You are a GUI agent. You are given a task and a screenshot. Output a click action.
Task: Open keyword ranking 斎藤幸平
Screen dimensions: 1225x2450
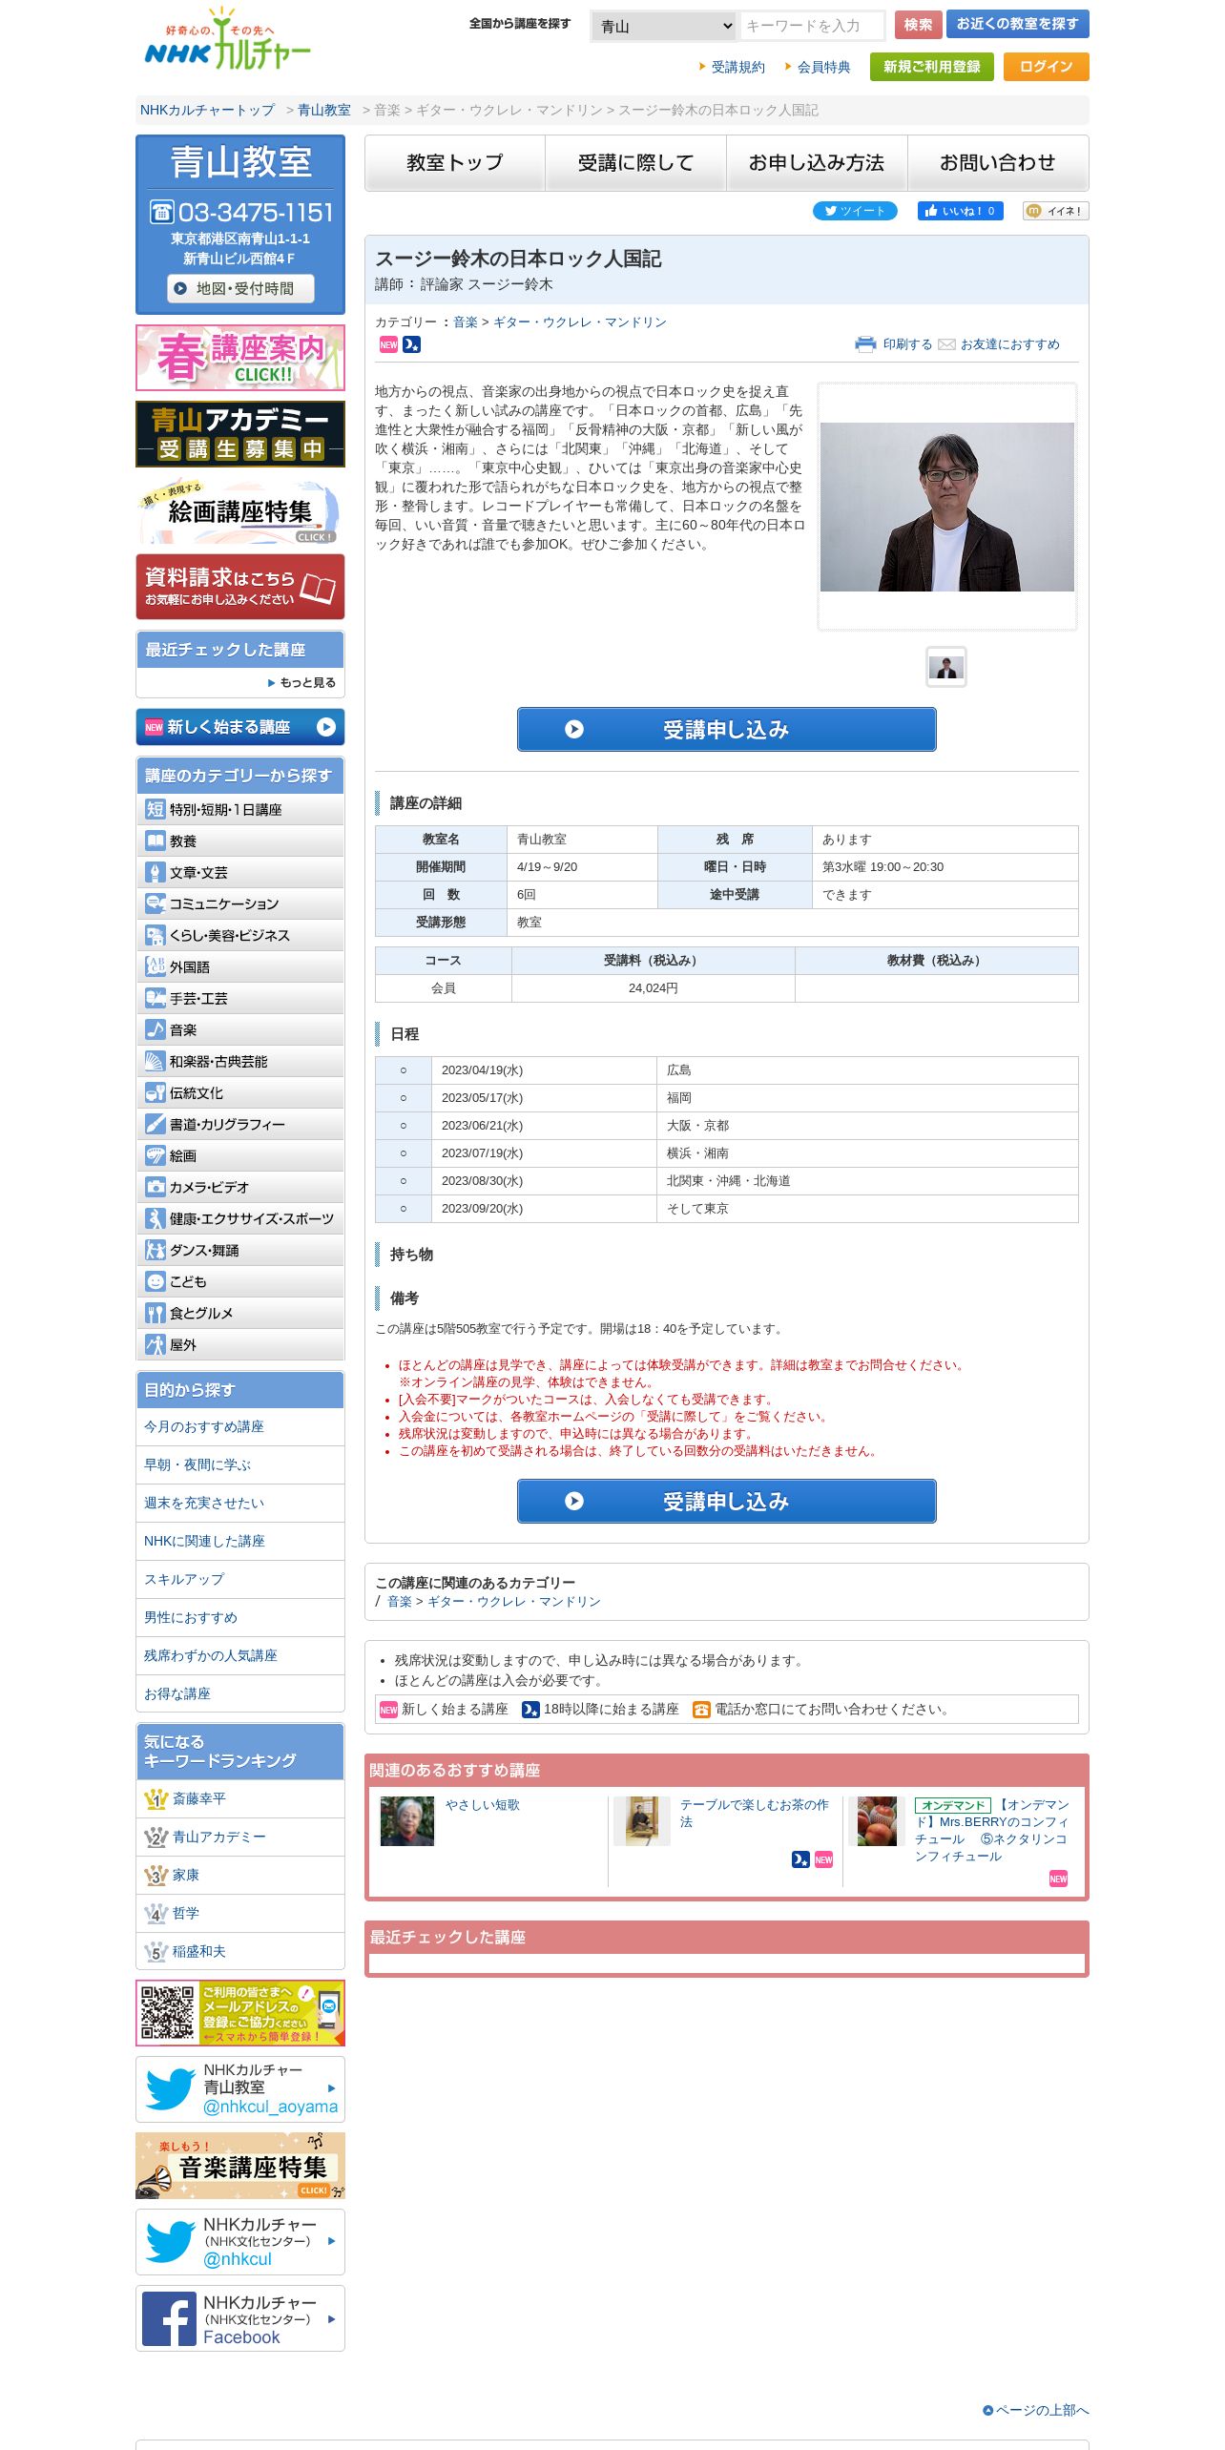click(199, 1798)
